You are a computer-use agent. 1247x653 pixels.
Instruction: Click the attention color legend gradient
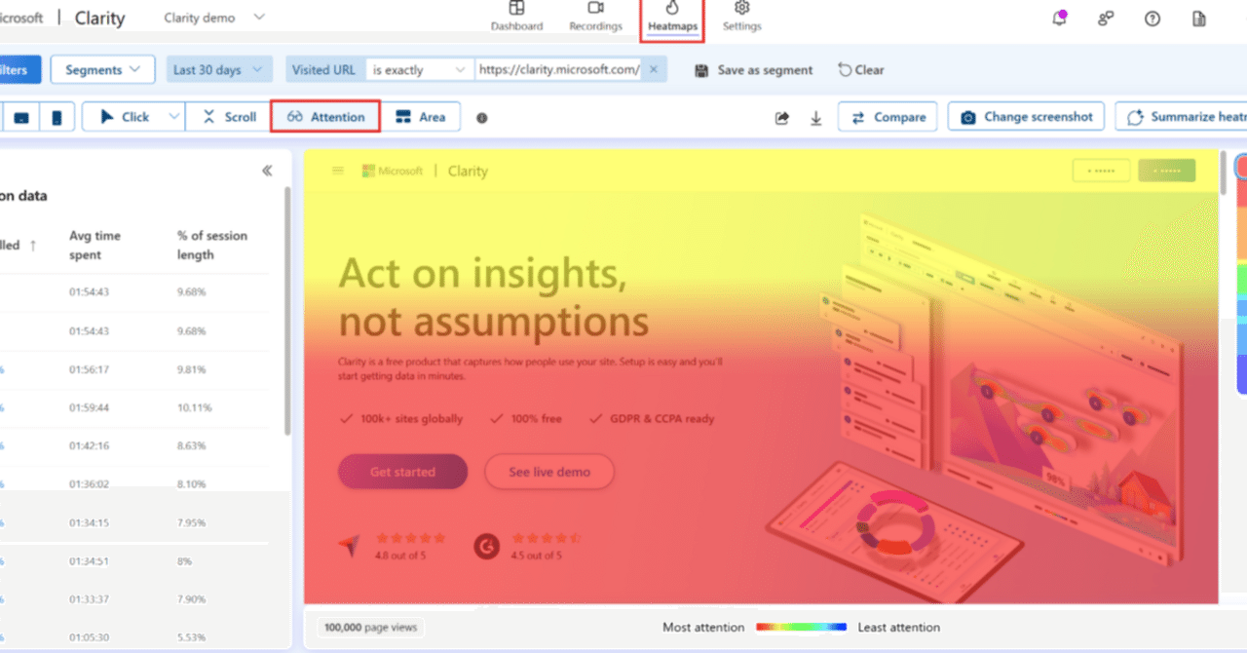[799, 627]
